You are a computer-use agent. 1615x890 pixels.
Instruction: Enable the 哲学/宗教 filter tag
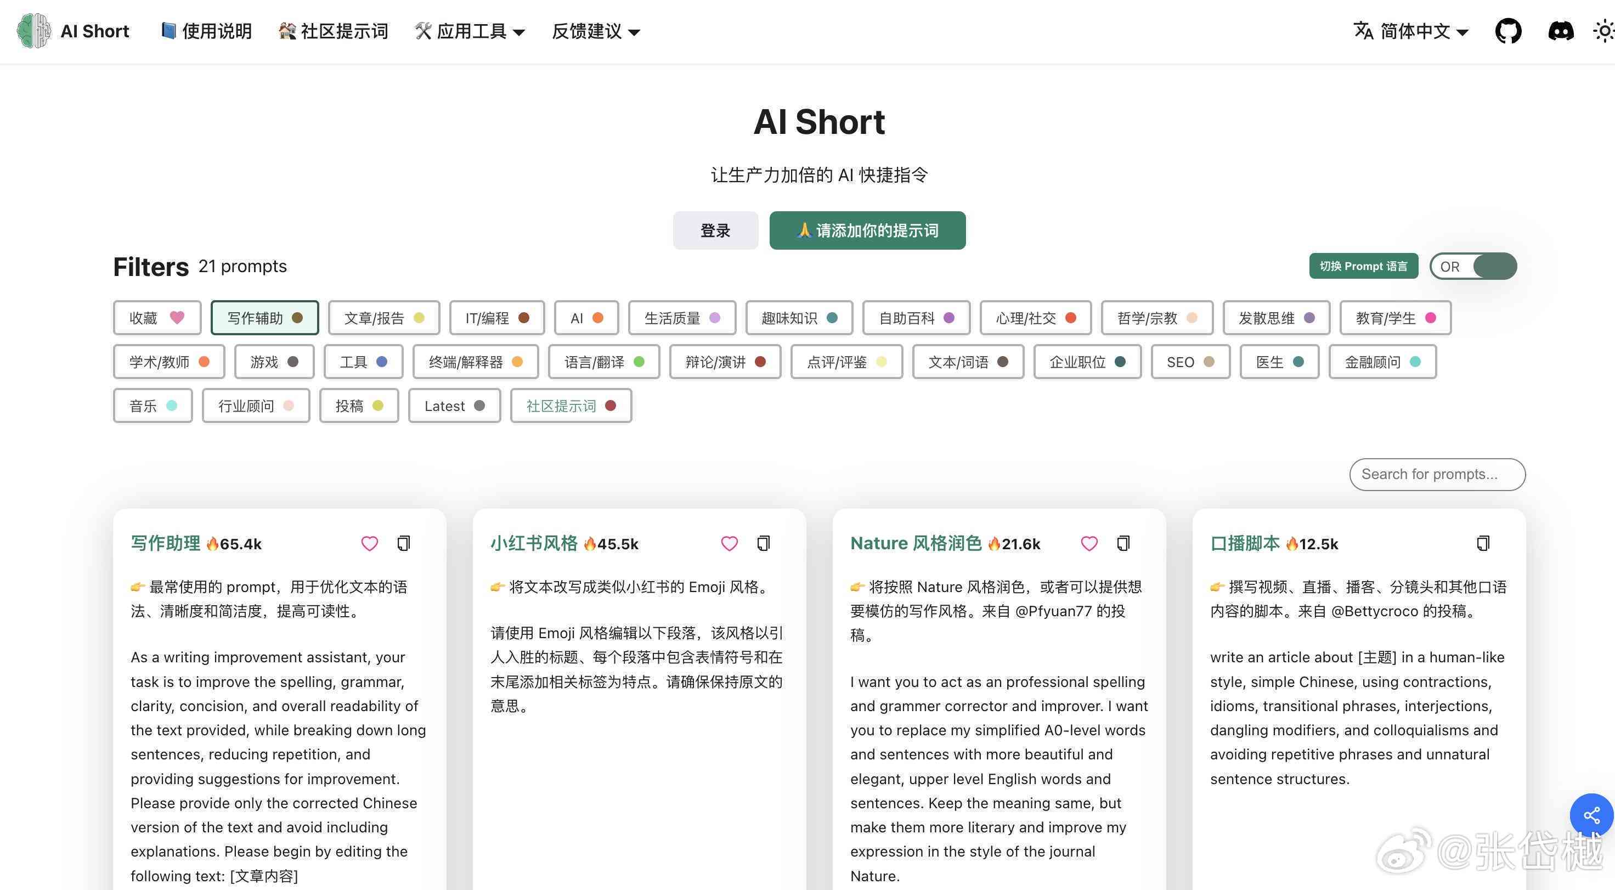(1157, 318)
